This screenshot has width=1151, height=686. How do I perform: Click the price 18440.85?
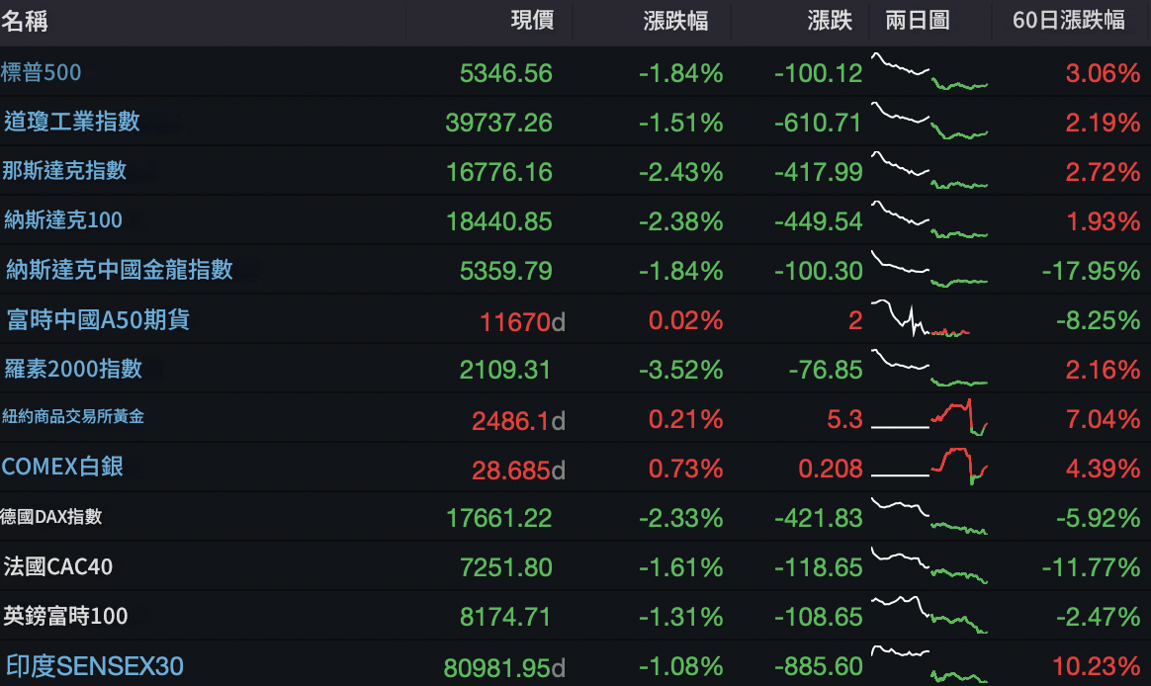pos(499,220)
